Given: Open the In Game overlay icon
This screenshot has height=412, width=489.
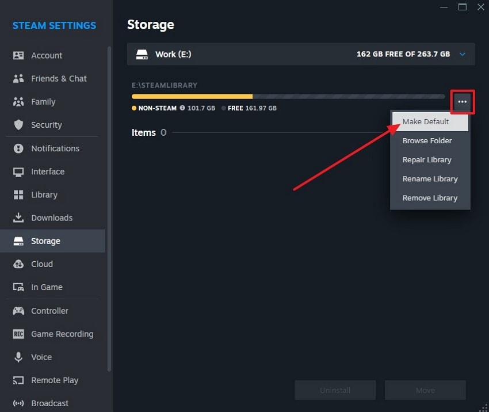Looking at the screenshot, I should point(18,287).
